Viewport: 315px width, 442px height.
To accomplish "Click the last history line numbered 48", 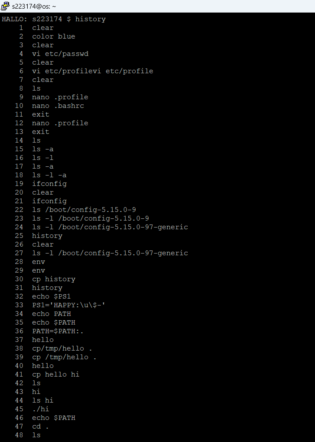I will tap(36, 435).
